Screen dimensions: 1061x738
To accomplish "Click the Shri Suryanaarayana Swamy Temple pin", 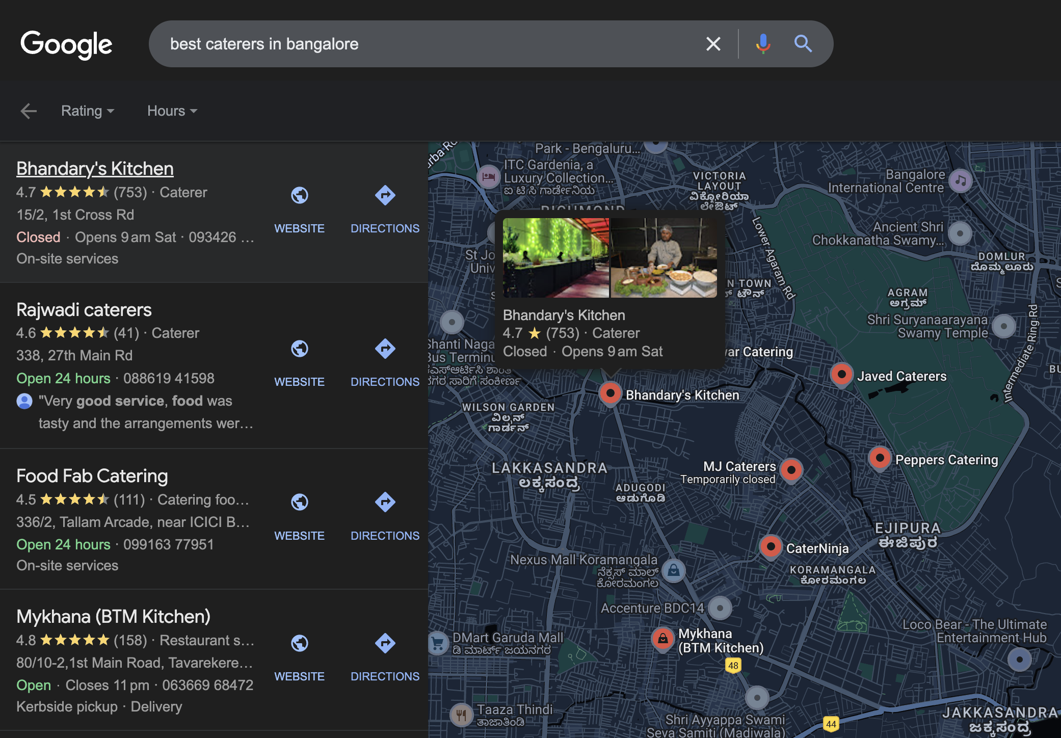I will point(1004,326).
